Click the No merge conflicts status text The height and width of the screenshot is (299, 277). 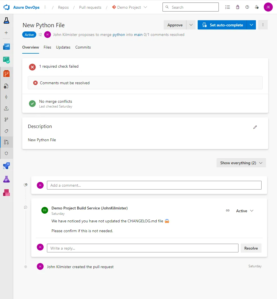(x=56, y=101)
